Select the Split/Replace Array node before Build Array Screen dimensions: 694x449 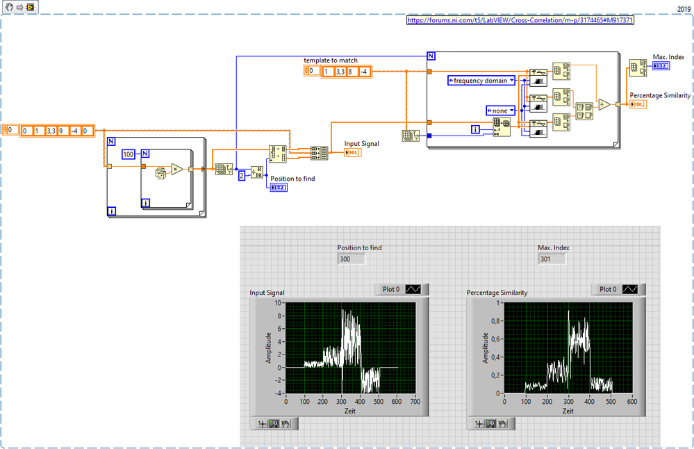277,154
